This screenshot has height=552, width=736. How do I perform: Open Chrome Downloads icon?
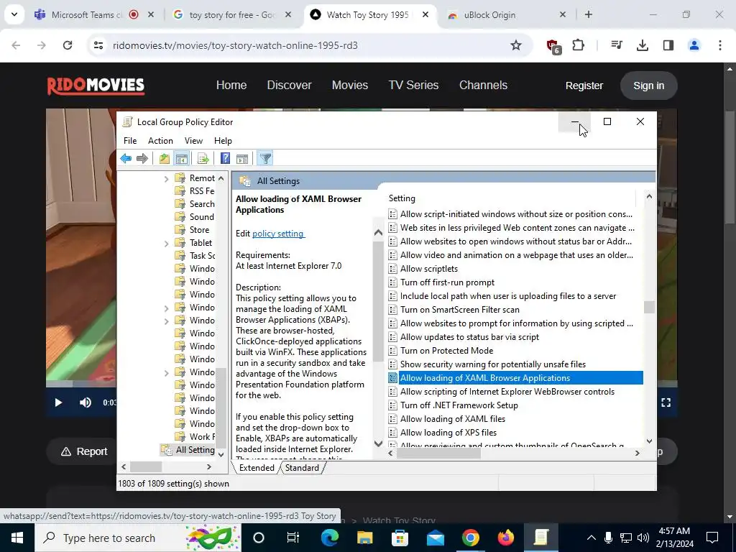643,45
